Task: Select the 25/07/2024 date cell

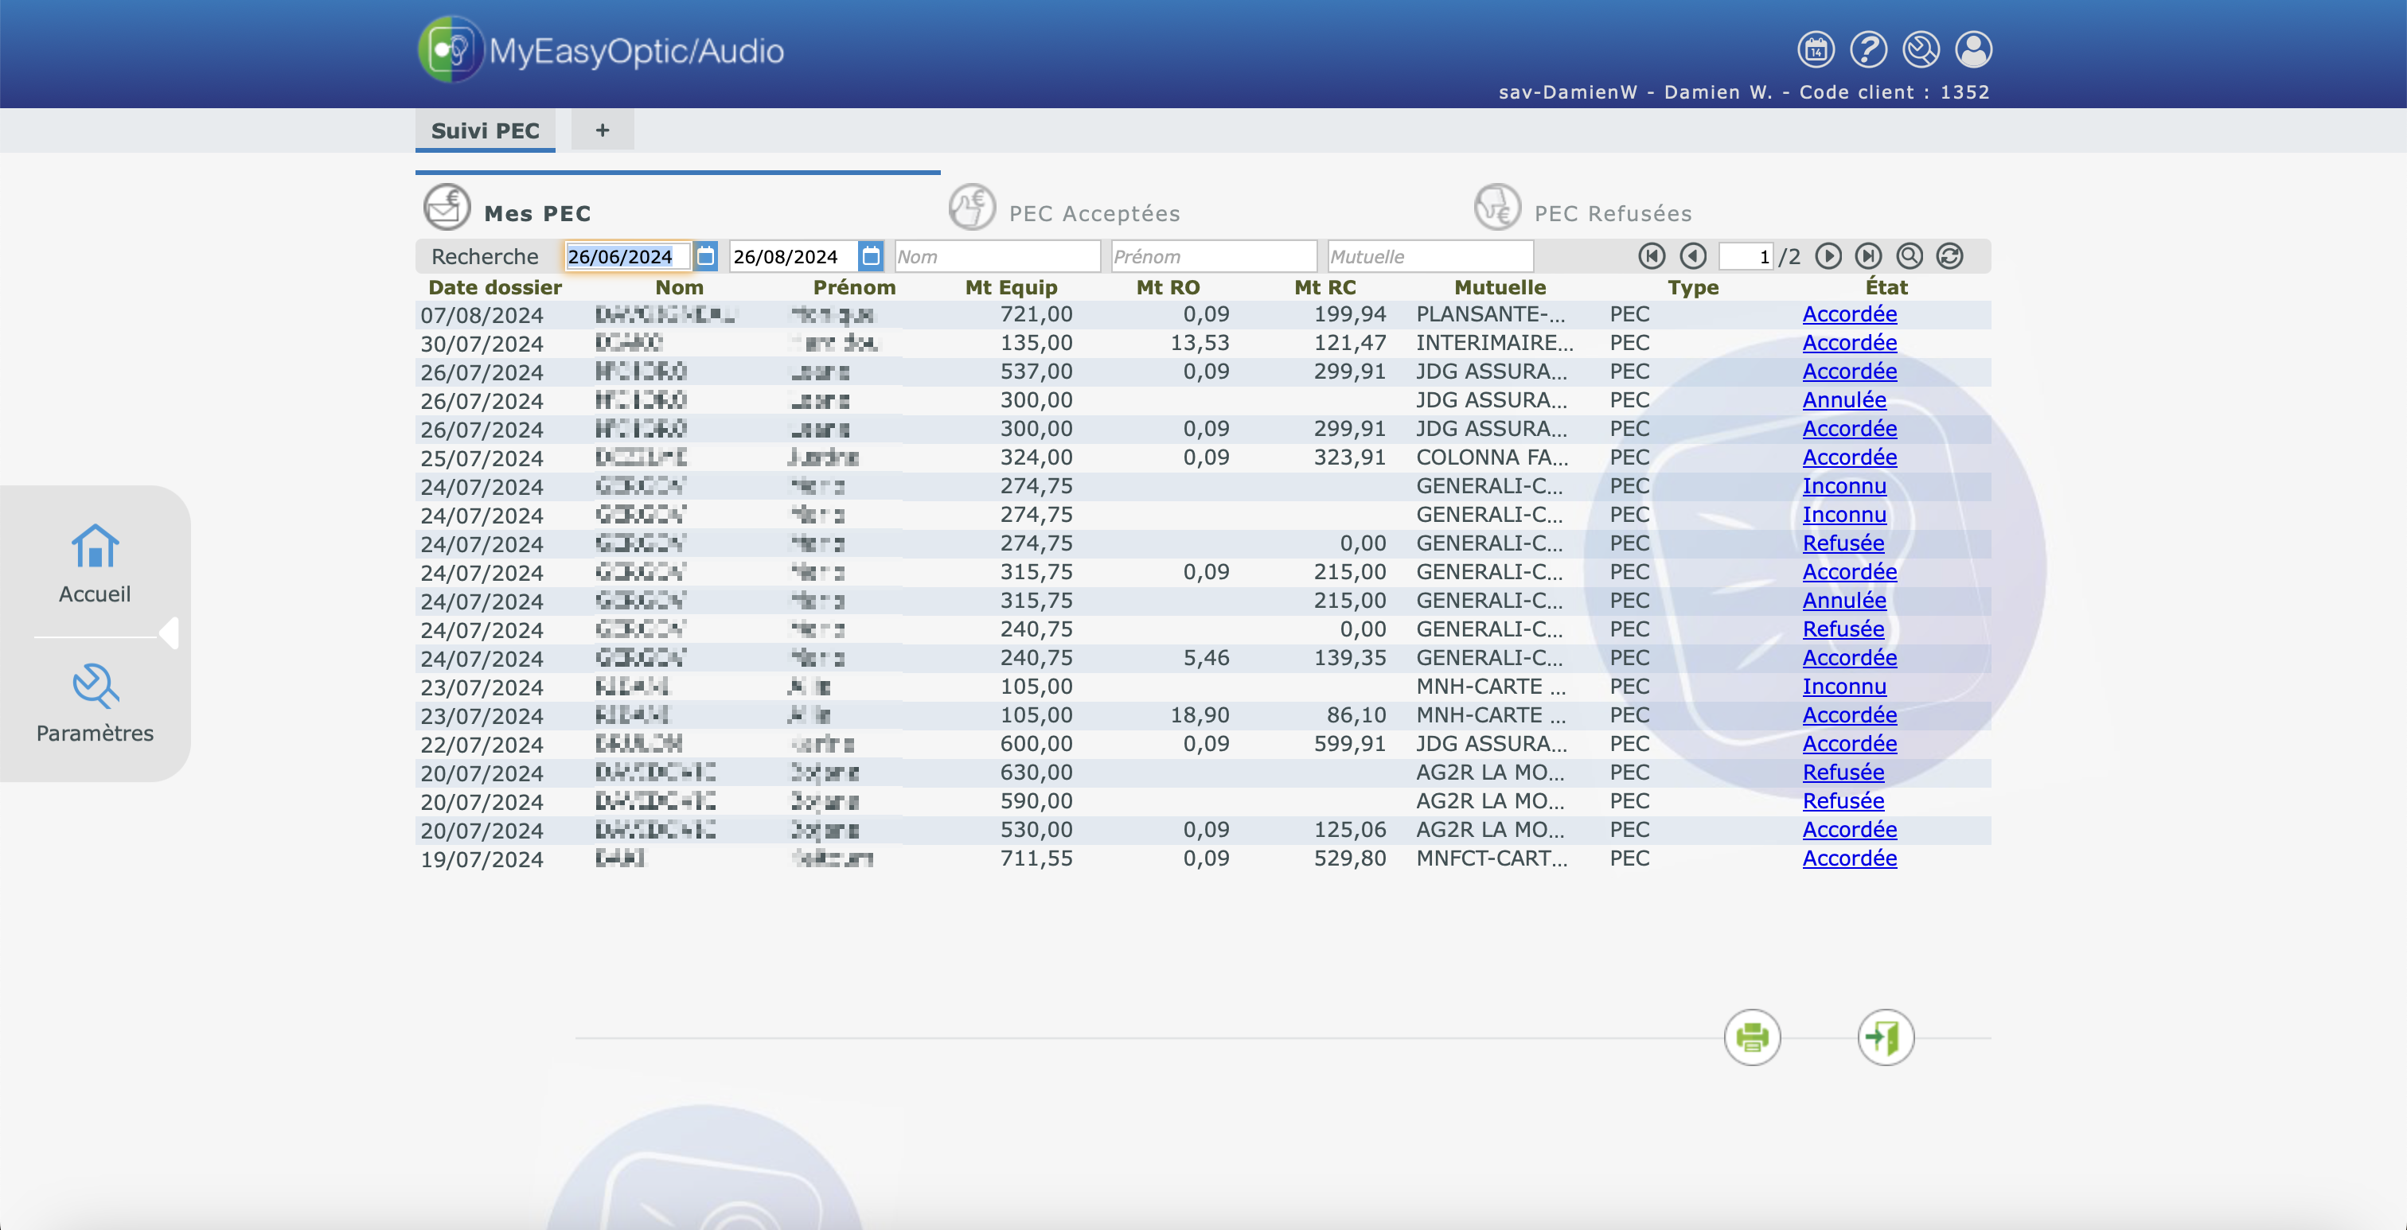Action: point(482,458)
